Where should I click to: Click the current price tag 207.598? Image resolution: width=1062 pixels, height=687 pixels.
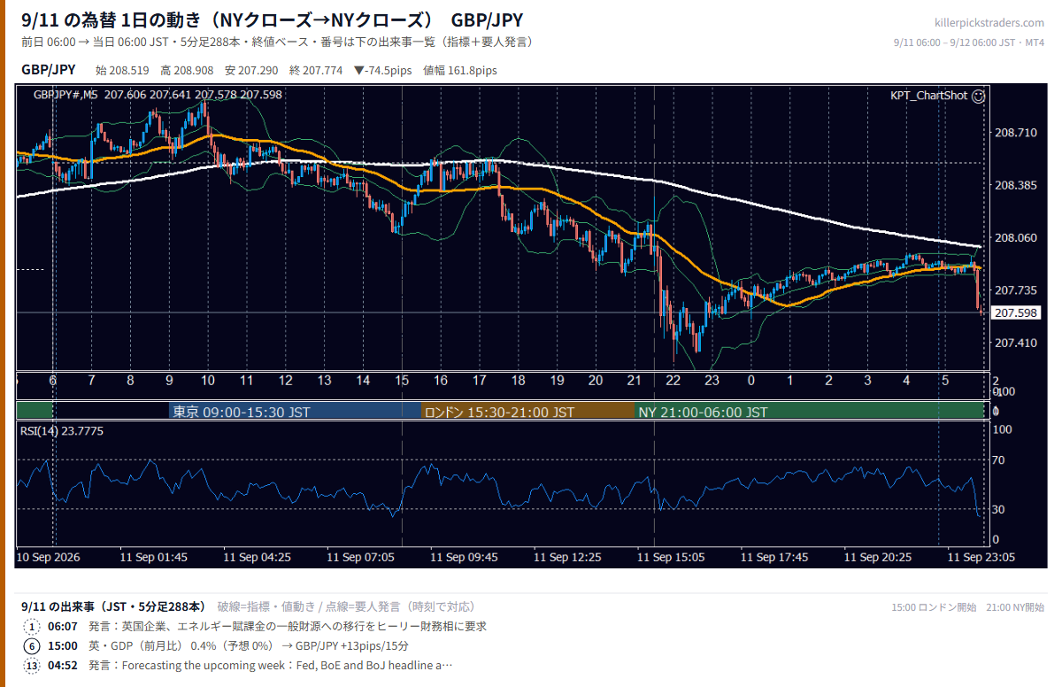tap(1015, 313)
